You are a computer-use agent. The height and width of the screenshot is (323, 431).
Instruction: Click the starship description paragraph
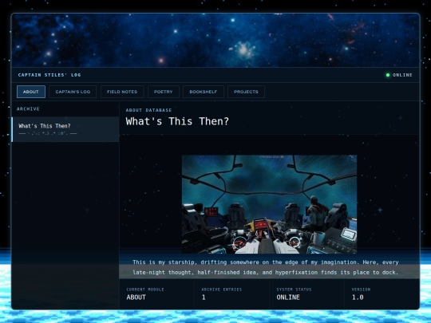tap(266, 267)
